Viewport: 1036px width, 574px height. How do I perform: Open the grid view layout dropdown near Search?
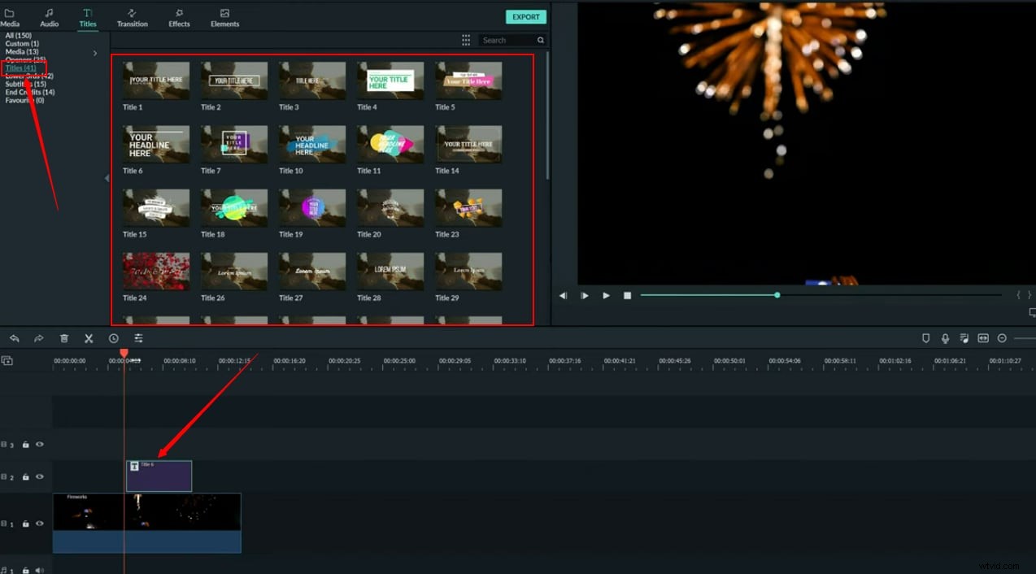coord(466,40)
